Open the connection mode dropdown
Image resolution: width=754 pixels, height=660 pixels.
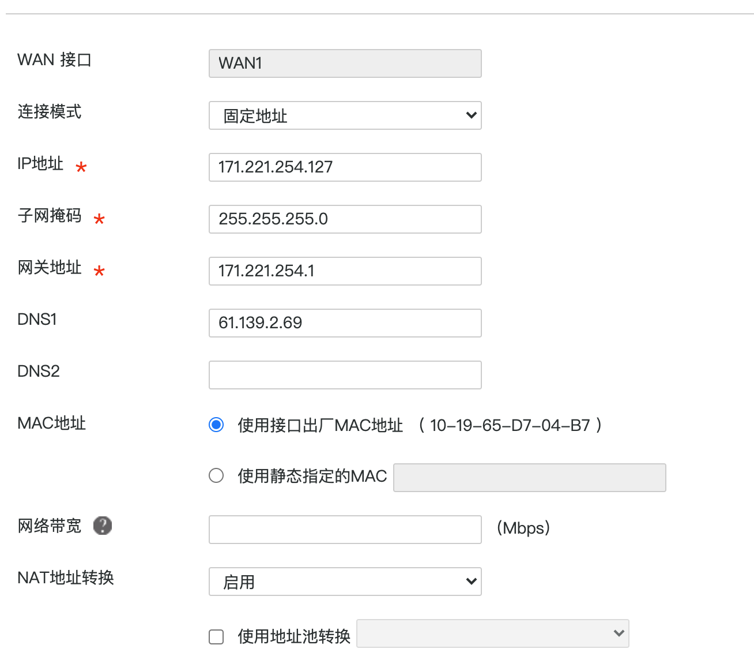coord(345,115)
